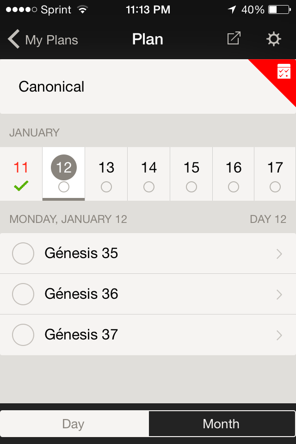Screen dimensions: 296x444
Task: Select day 17 in the week strip
Action: 275,168
